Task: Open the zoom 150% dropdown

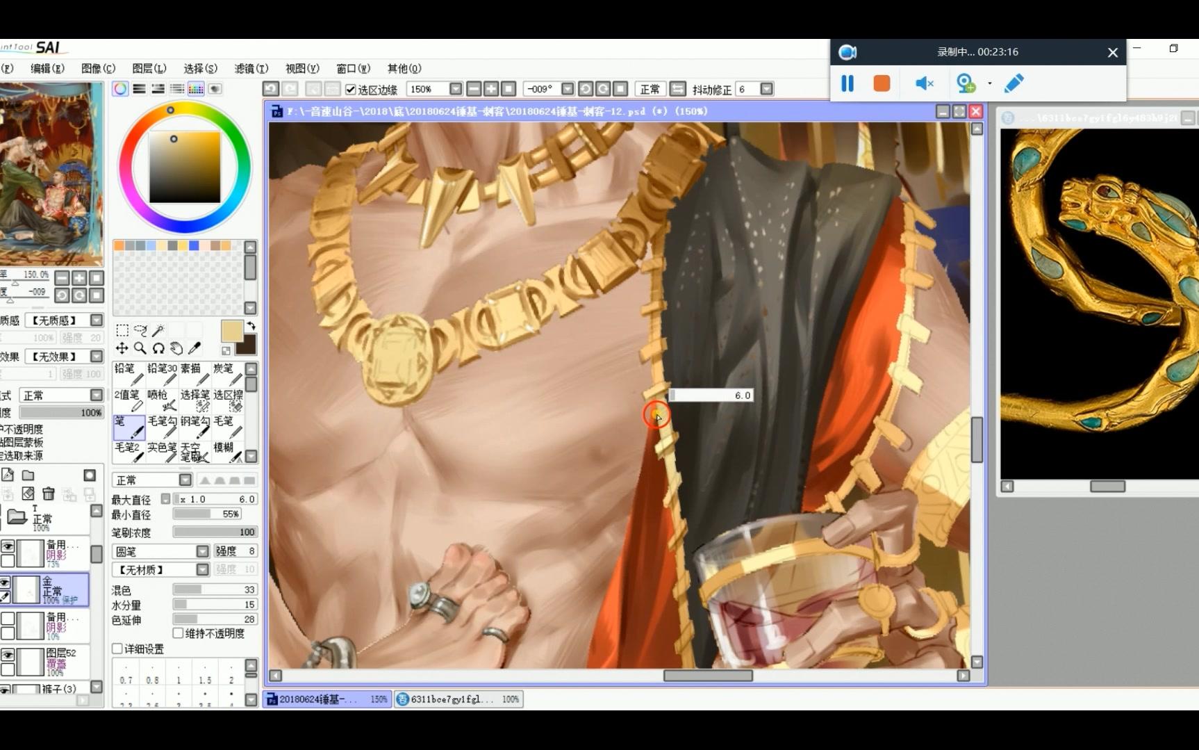Action: coord(456,89)
